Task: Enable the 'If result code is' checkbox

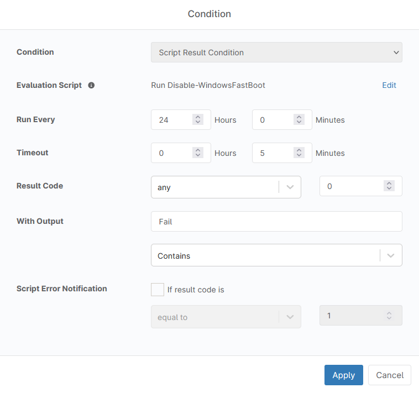Action: [x=158, y=290]
